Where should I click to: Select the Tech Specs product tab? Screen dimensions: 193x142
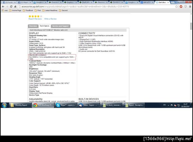click(x=44, y=26)
